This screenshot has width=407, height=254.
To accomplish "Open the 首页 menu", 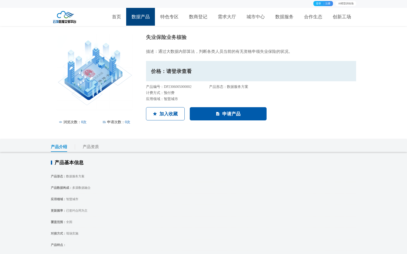I will [117, 17].
